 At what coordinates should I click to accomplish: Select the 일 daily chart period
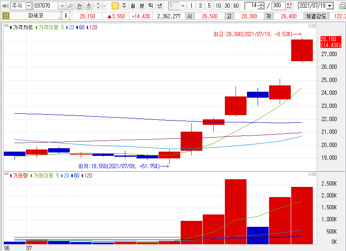[115, 6]
